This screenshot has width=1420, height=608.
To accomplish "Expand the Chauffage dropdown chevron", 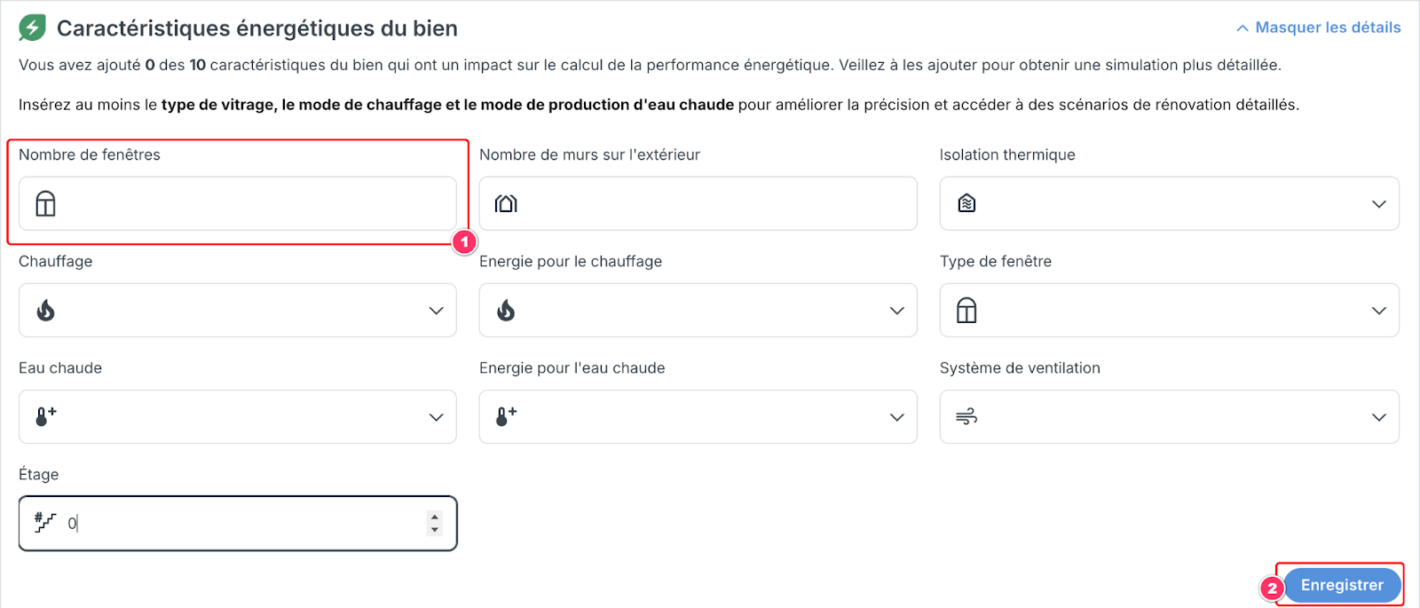I will click(436, 311).
